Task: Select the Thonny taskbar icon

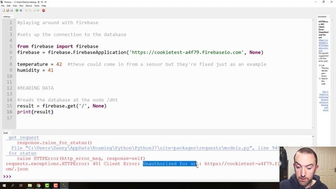Action: click(64, 185)
